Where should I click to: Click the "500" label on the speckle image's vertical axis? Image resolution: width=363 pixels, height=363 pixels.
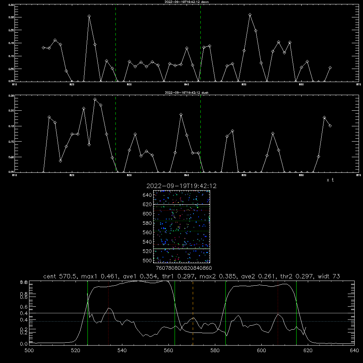[147, 260]
